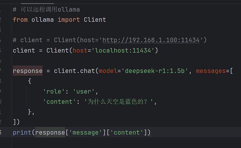Click the 'deepseek-r1:1.5b' model string
241x148 pixels.
pos(155,71)
